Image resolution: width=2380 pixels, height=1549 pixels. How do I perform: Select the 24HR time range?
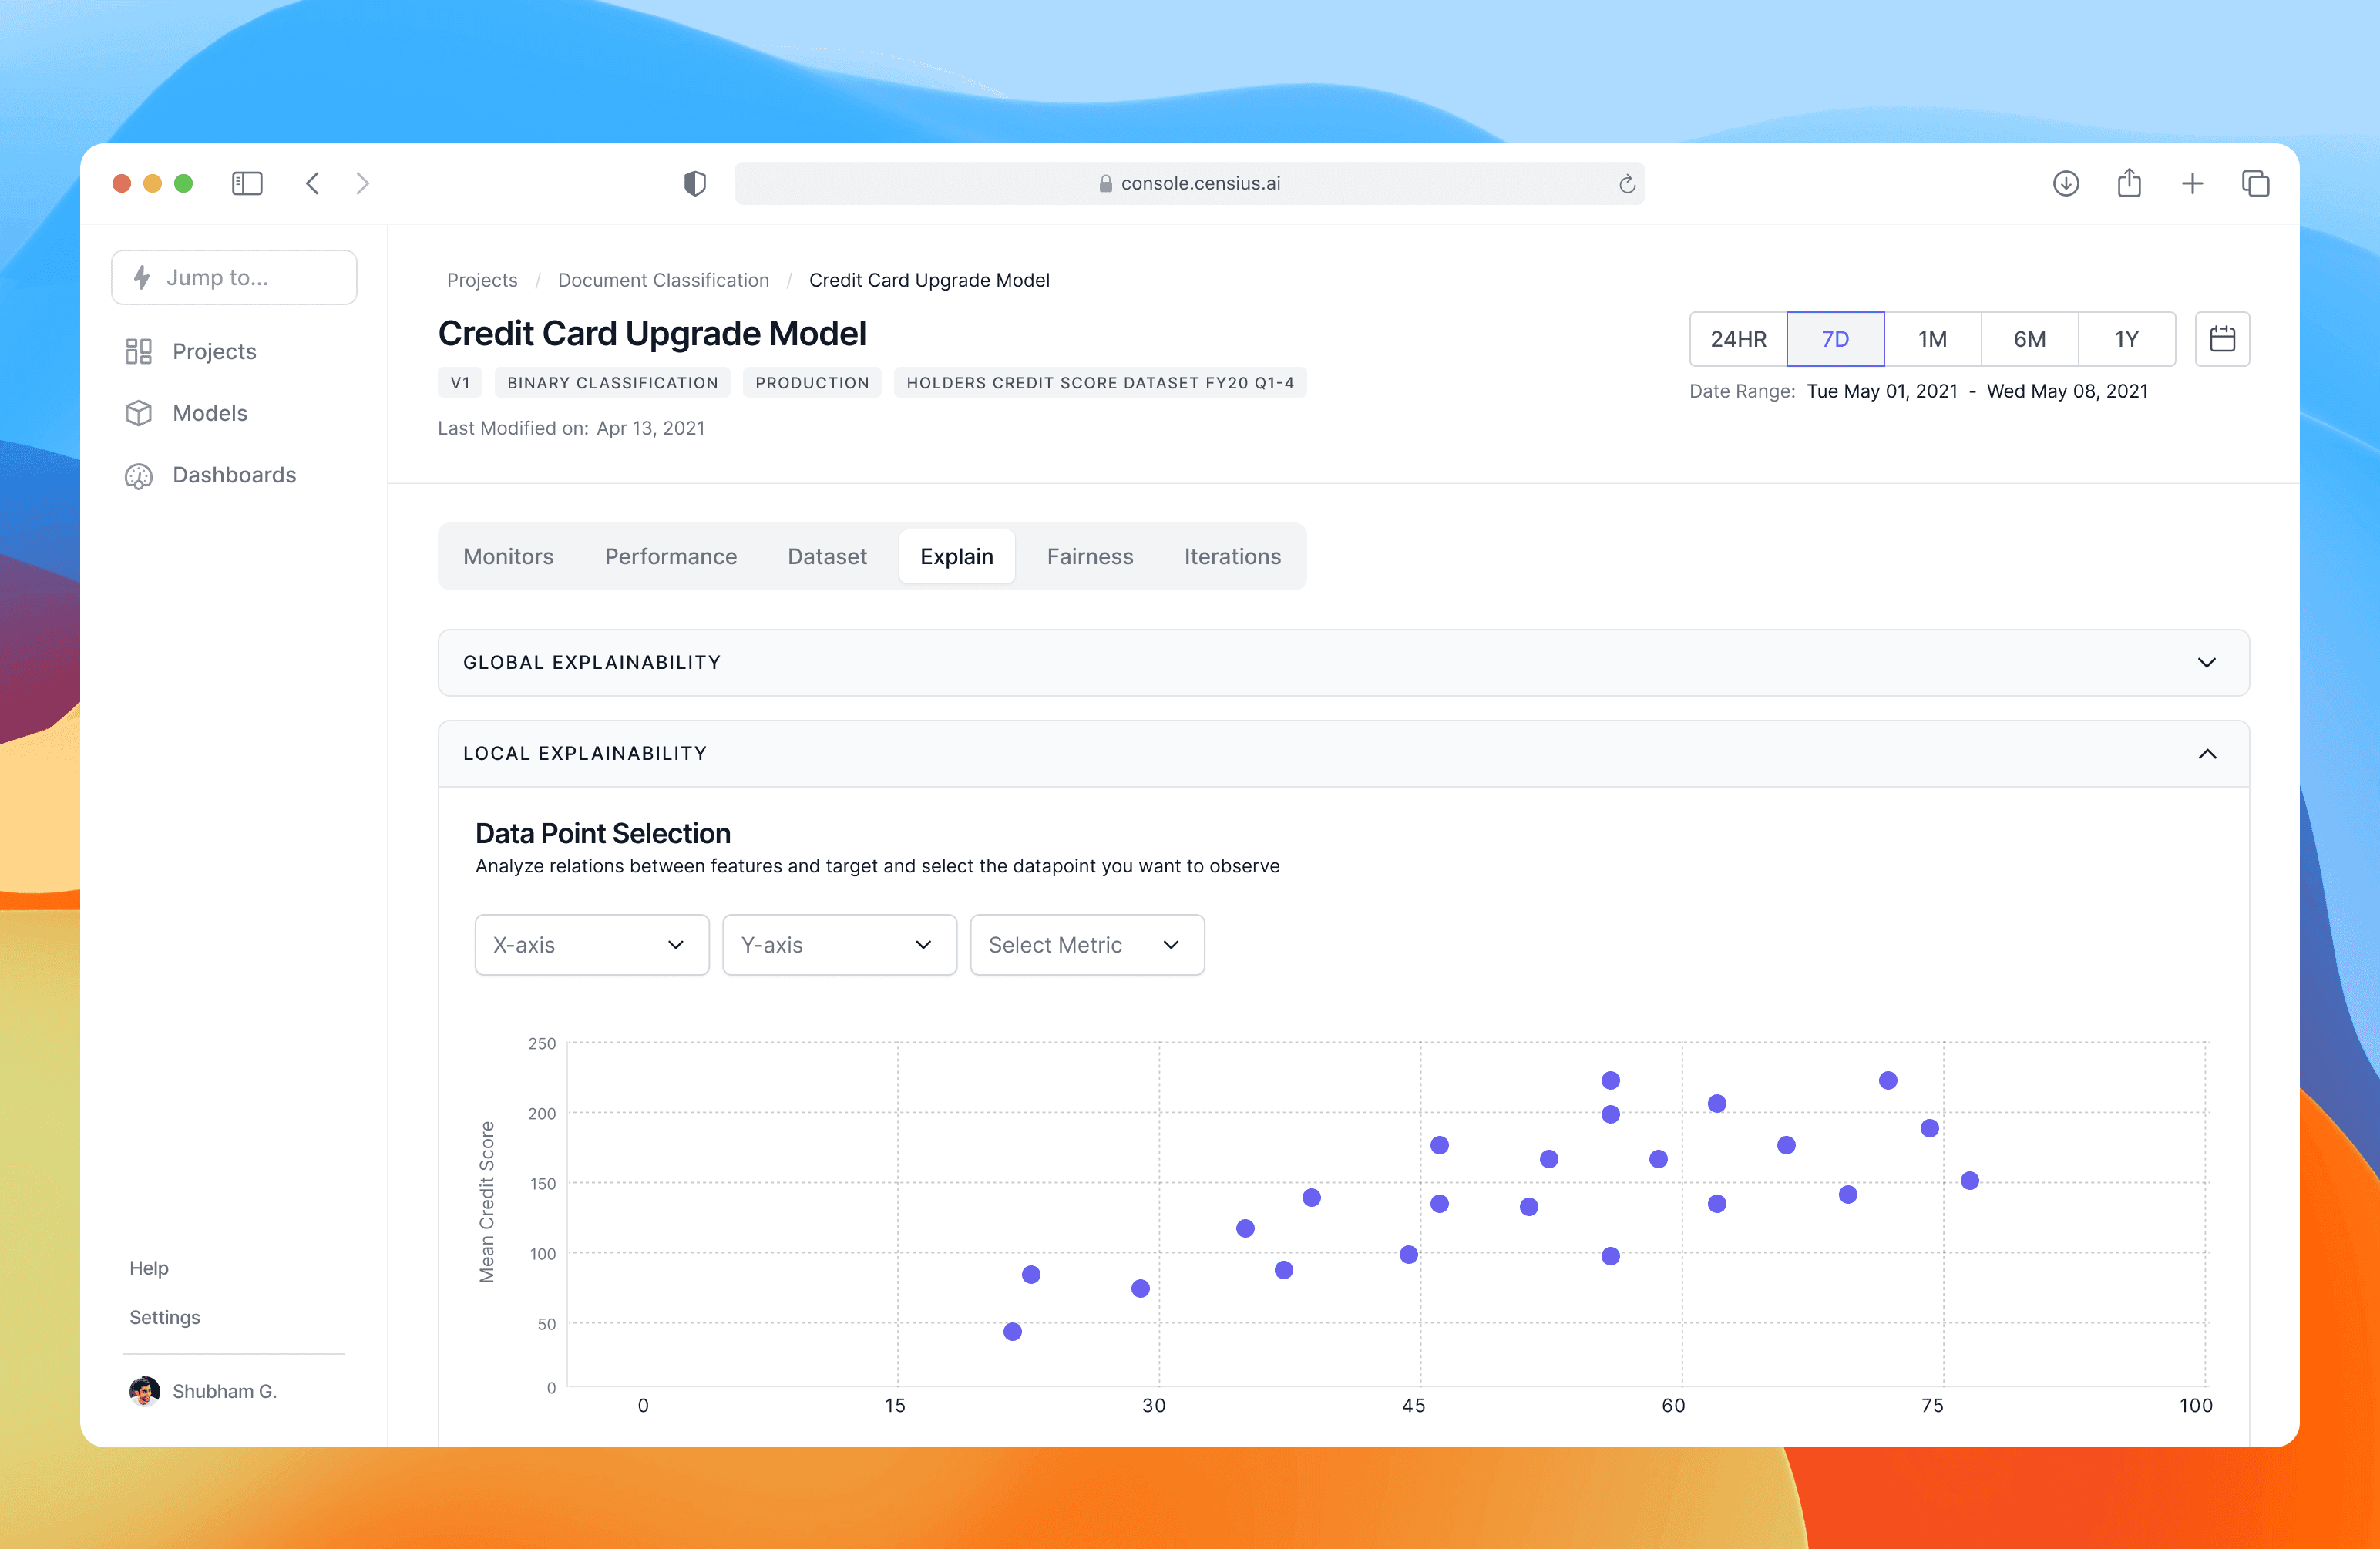pyautogui.click(x=1738, y=339)
